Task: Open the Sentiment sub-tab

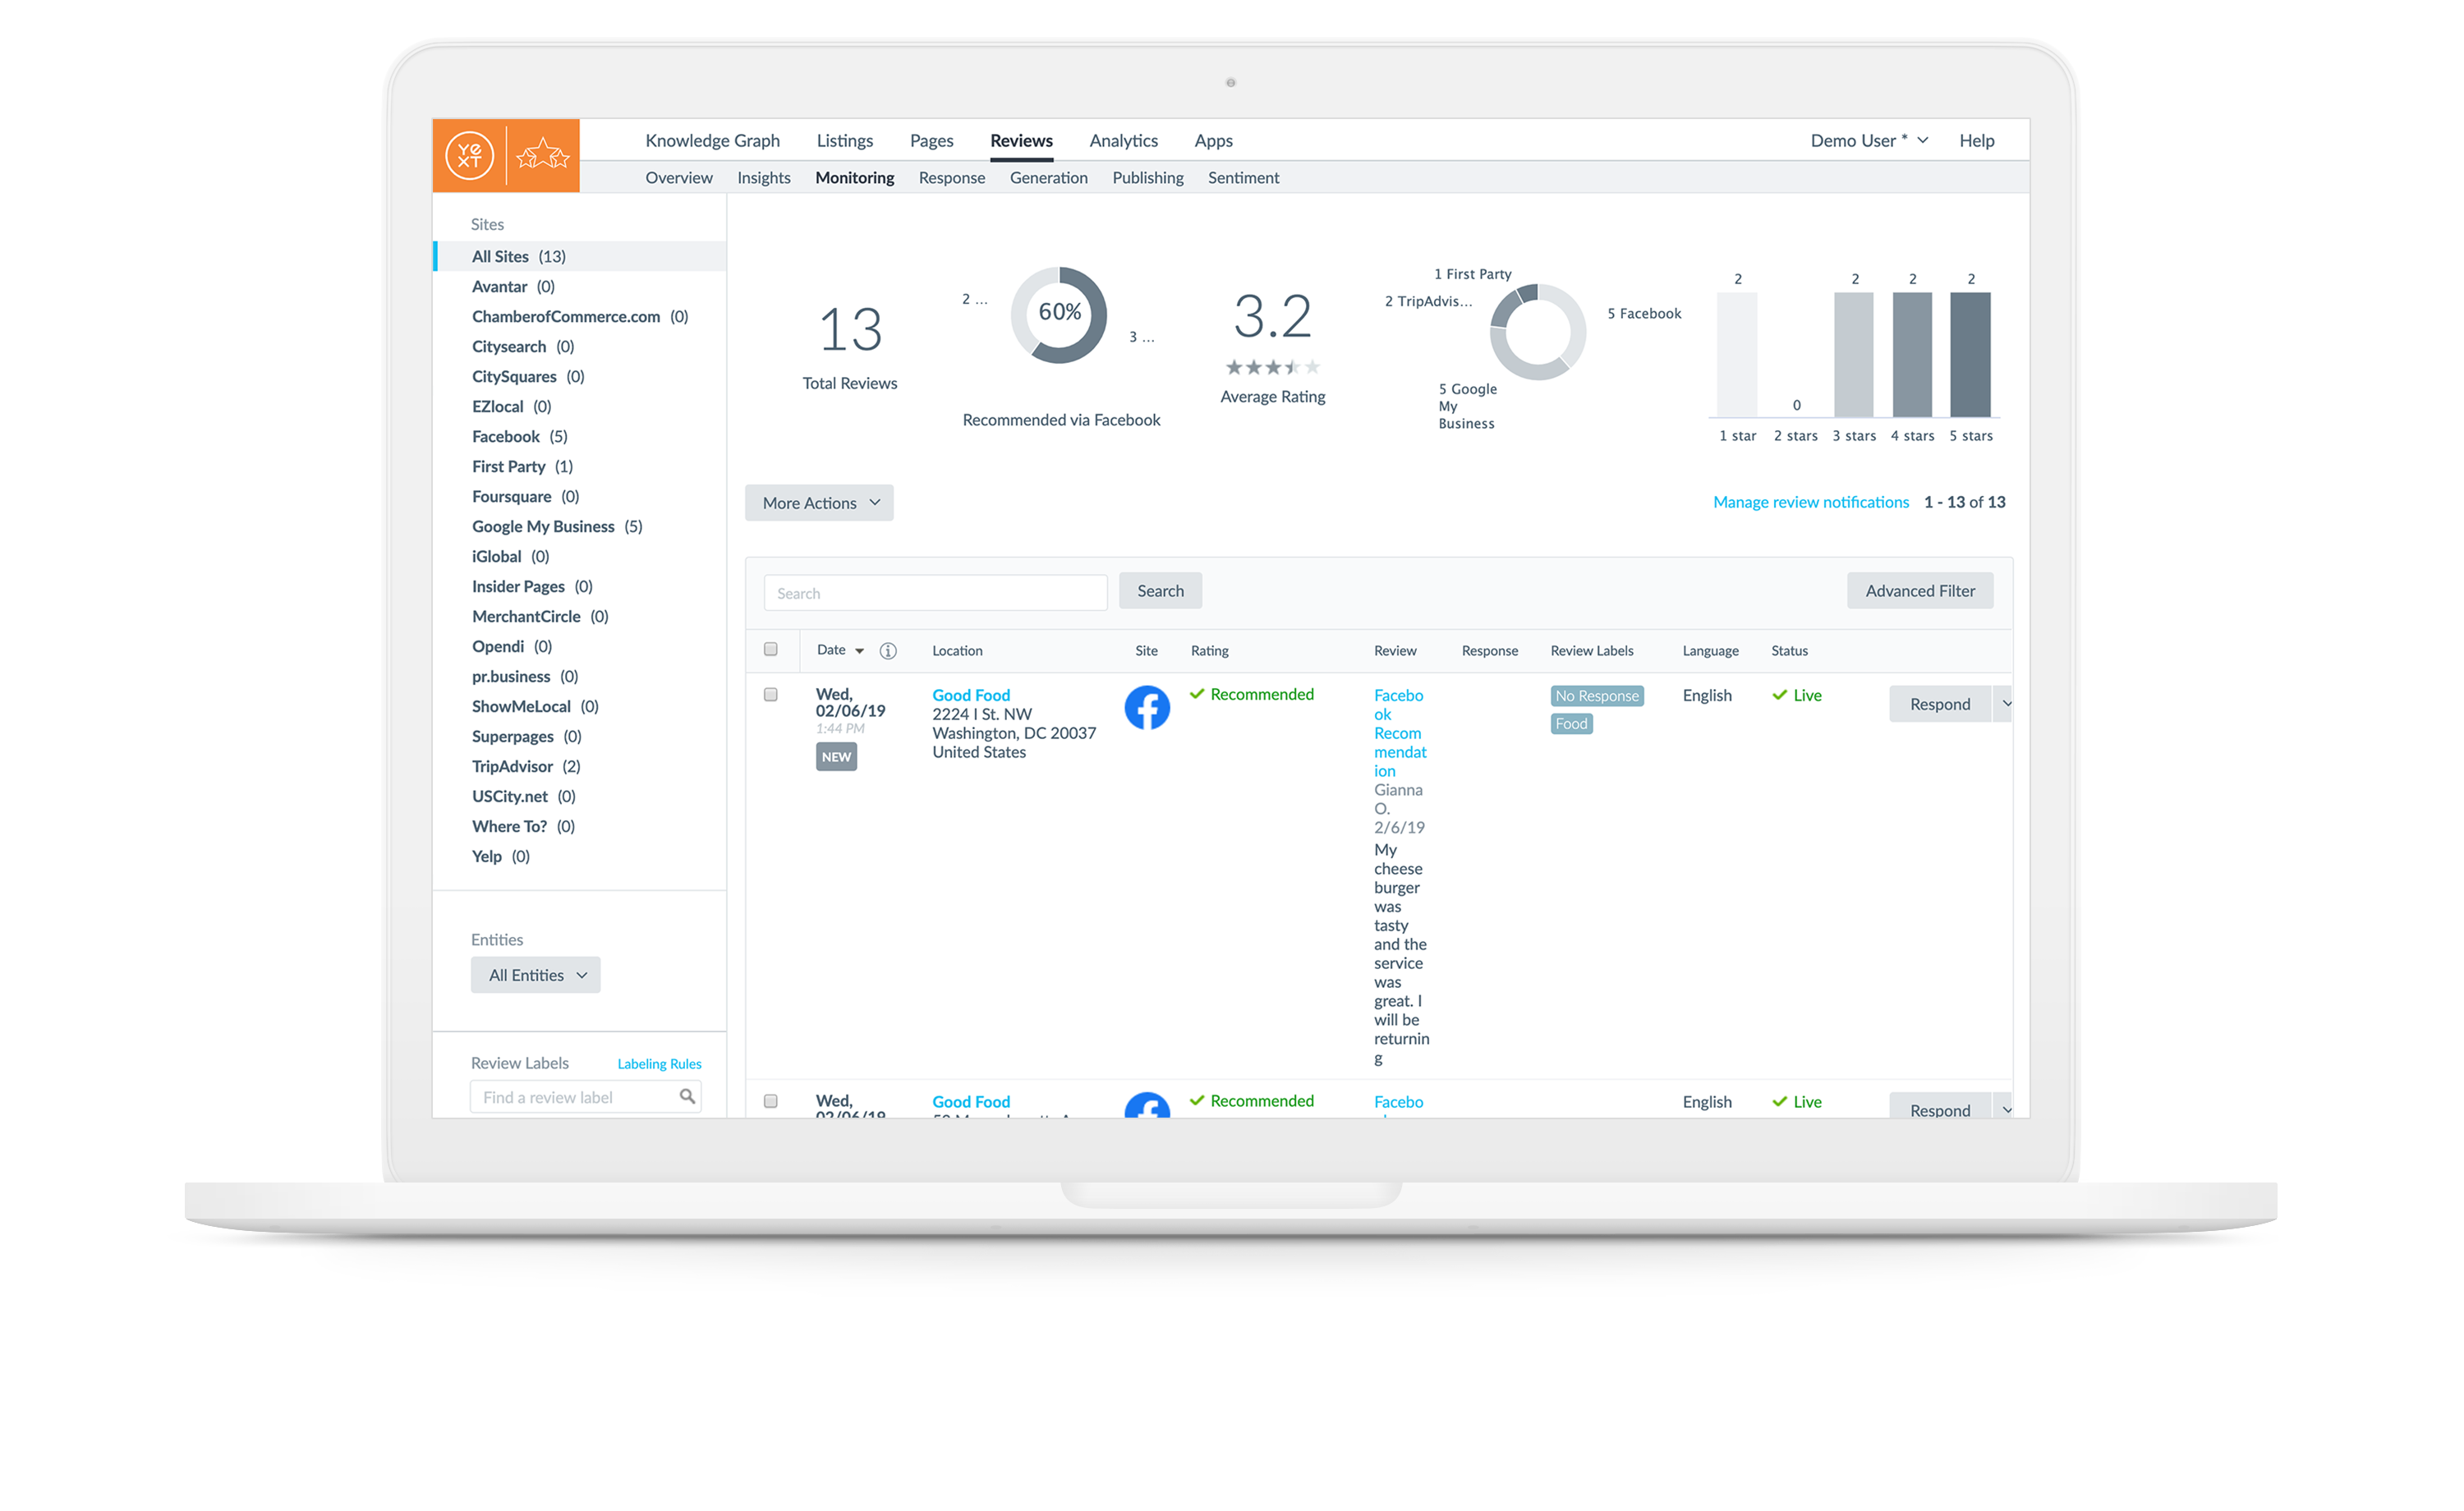Action: (x=1243, y=178)
